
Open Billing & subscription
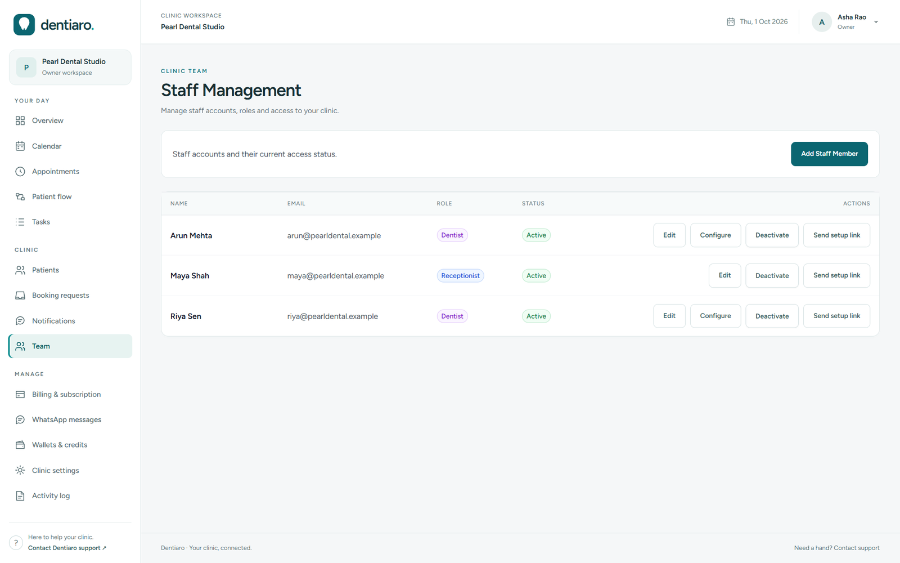pyautogui.click(x=70, y=395)
